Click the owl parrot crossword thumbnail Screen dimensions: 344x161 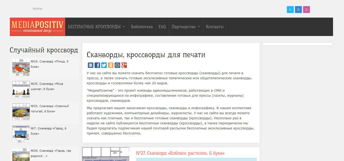tap(21, 112)
